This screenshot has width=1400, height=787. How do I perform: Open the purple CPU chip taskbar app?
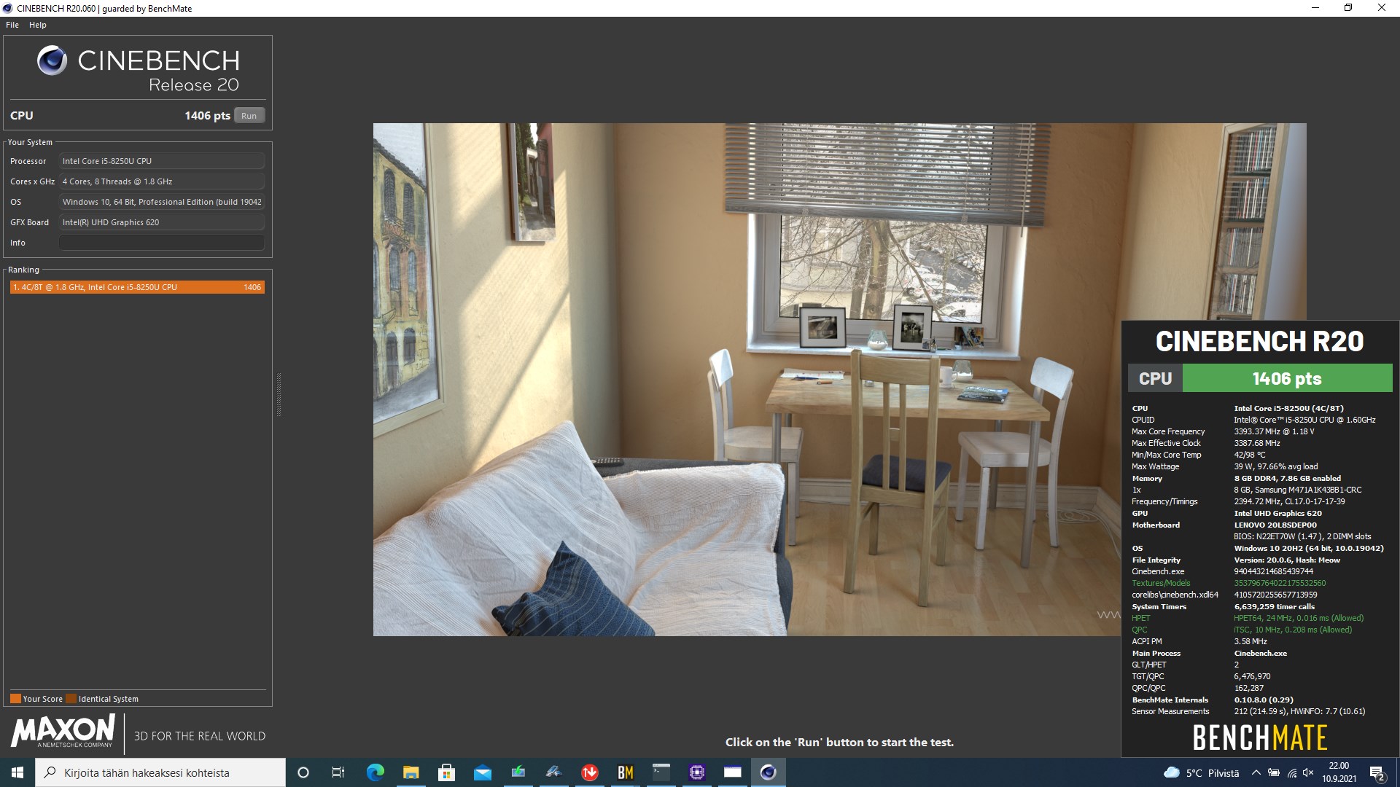click(x=696, y=772)
